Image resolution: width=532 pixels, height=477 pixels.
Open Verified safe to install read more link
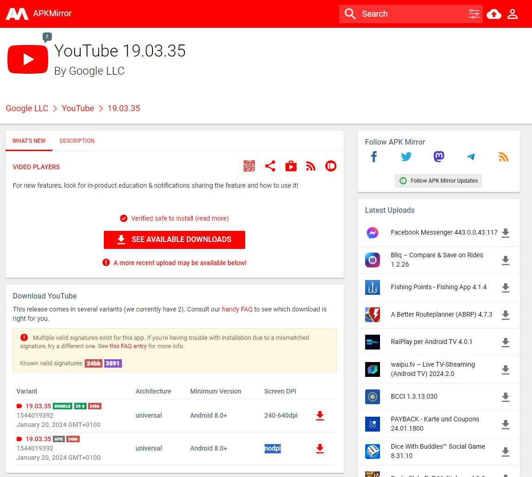[x=180, y=218]
